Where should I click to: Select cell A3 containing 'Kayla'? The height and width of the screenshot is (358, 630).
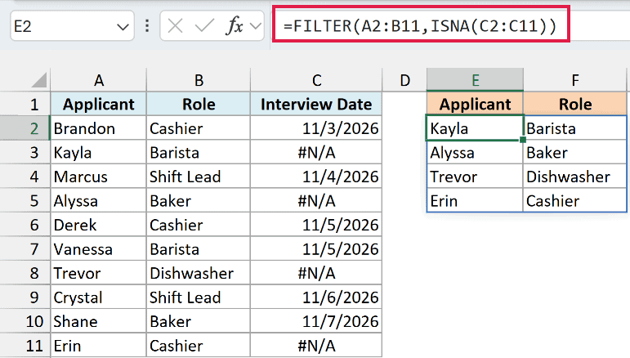pyautogui.click(x=98, y=153)
